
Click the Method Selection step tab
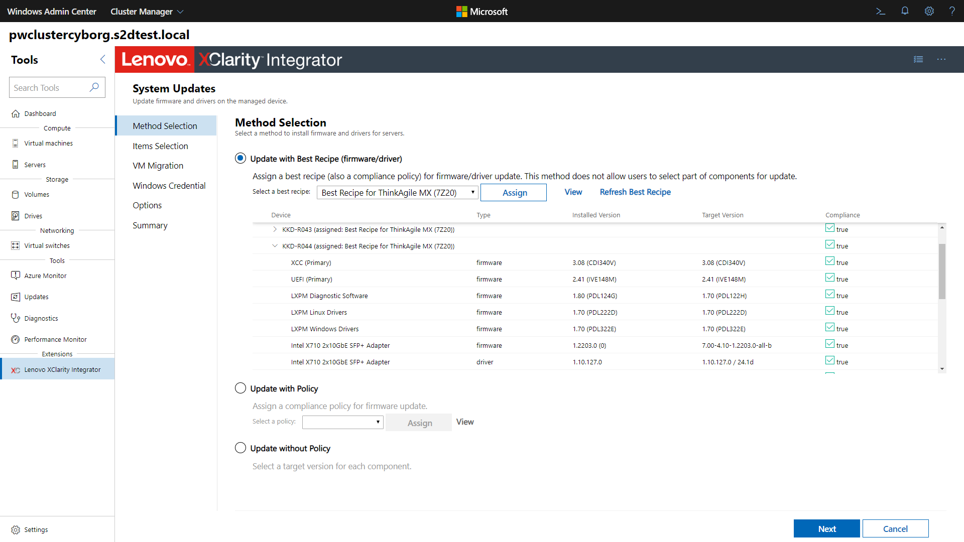[x=165, y=125]
